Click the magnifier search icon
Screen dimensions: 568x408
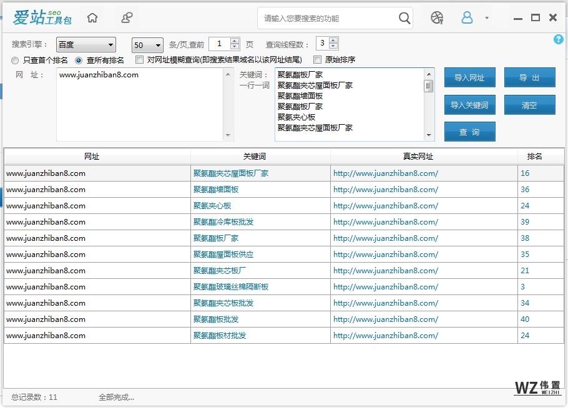(x=404, y=18)
